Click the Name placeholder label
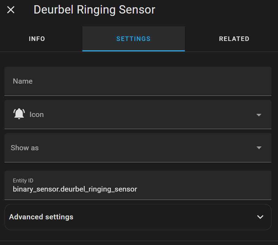278x245 pixels. coord(23,81)
